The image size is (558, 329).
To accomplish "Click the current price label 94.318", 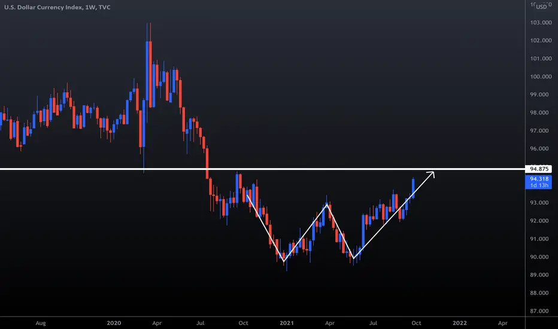I will [539, 179].
